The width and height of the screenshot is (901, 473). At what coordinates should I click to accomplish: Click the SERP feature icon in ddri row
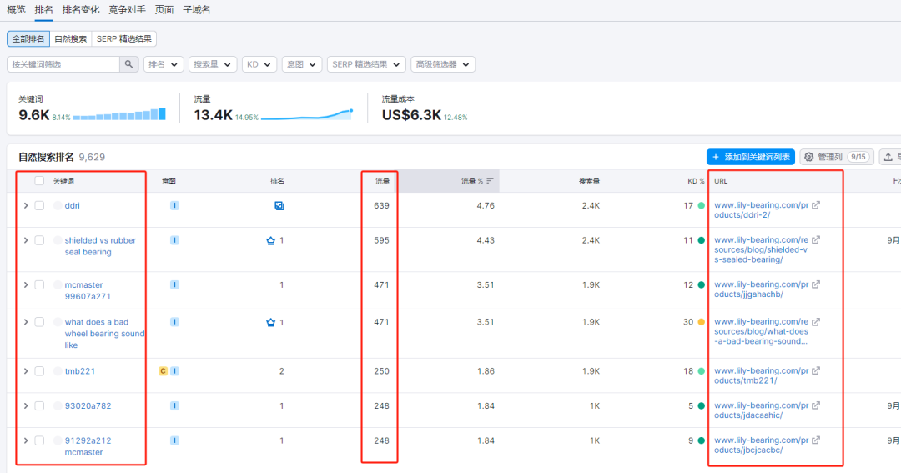point(279,206)
